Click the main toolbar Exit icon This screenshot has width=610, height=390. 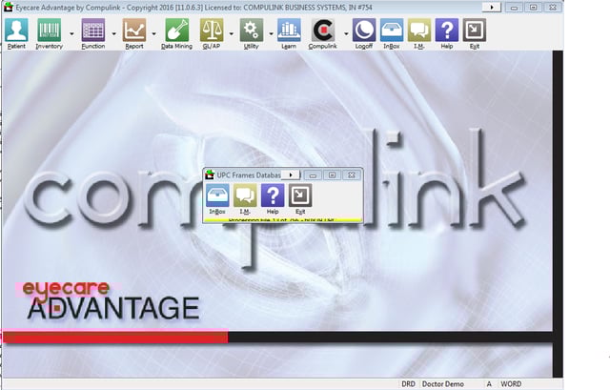475,31
